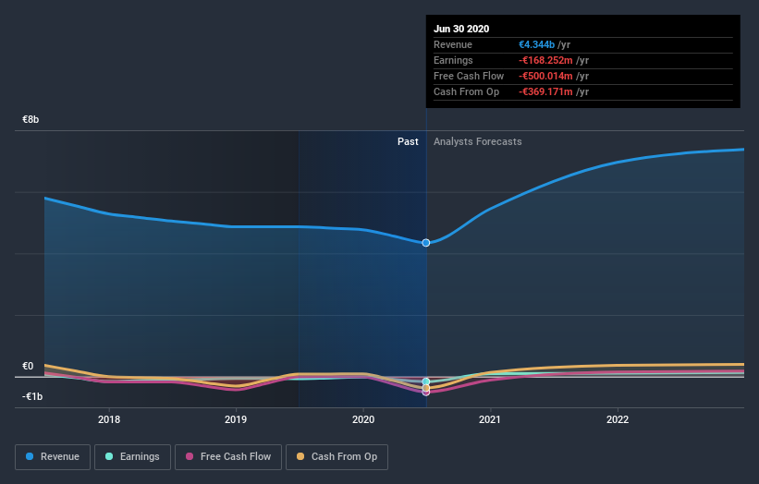Toggle the Earnings series legend button
The image size is (759, 484).
pyautogui.click(x=132, y=457)
